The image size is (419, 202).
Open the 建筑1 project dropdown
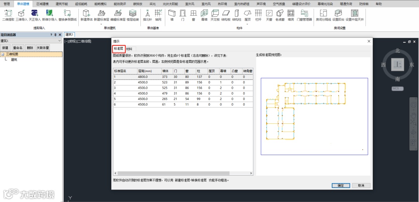coord(31,41)
